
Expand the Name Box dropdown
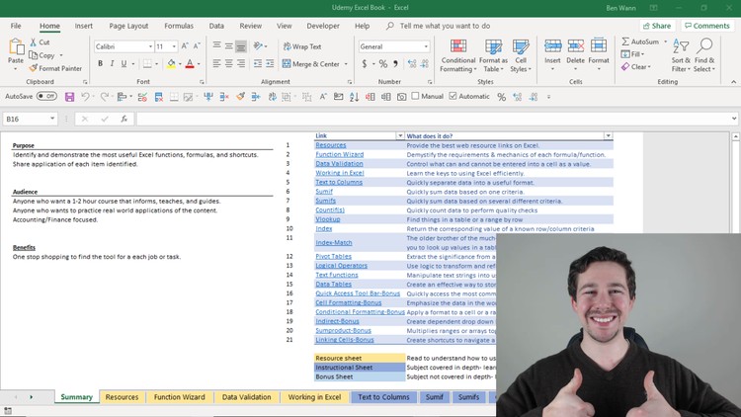pos(52,119)
